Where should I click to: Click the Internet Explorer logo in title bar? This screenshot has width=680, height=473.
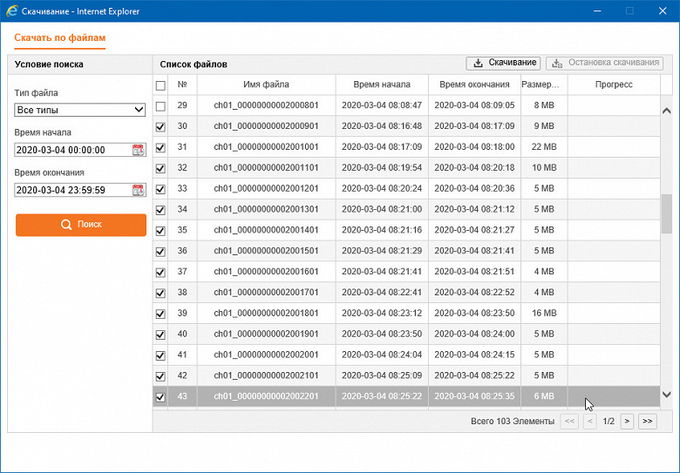pos(11,10)
